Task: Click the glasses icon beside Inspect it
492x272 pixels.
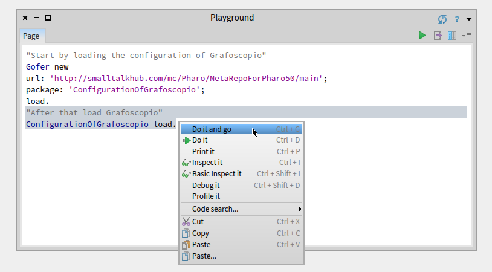Action: [186, 163]
